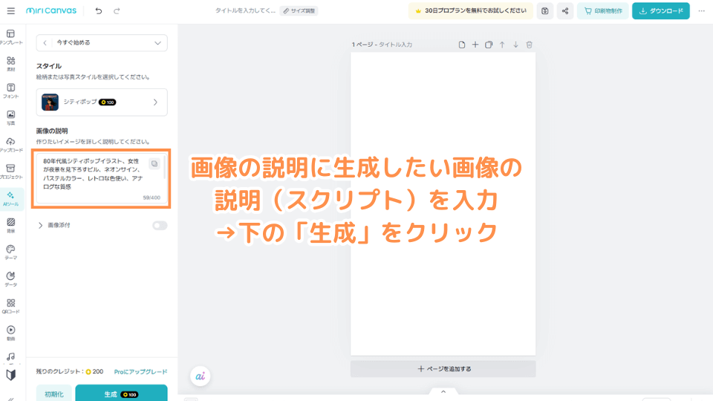This screenshot has width=713, height=401.
Task: Copy the image description text
Action: click(x=154, y=163)
